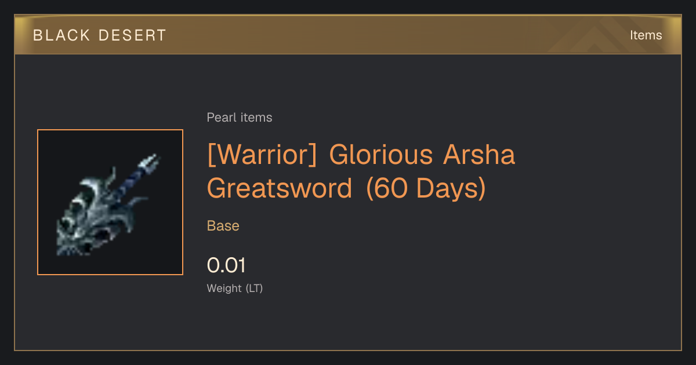Click the Weight (LT) caption
Image resolution: width=696 pixels, height=365 pixels.
[235, 288]
